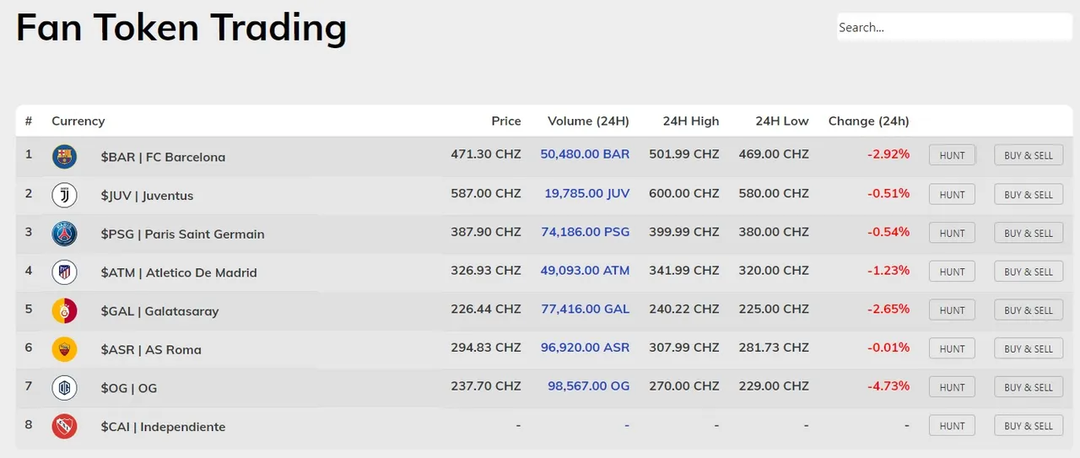
Task: Click the 294.83 CHZ price
Action: tap(486, 348)
